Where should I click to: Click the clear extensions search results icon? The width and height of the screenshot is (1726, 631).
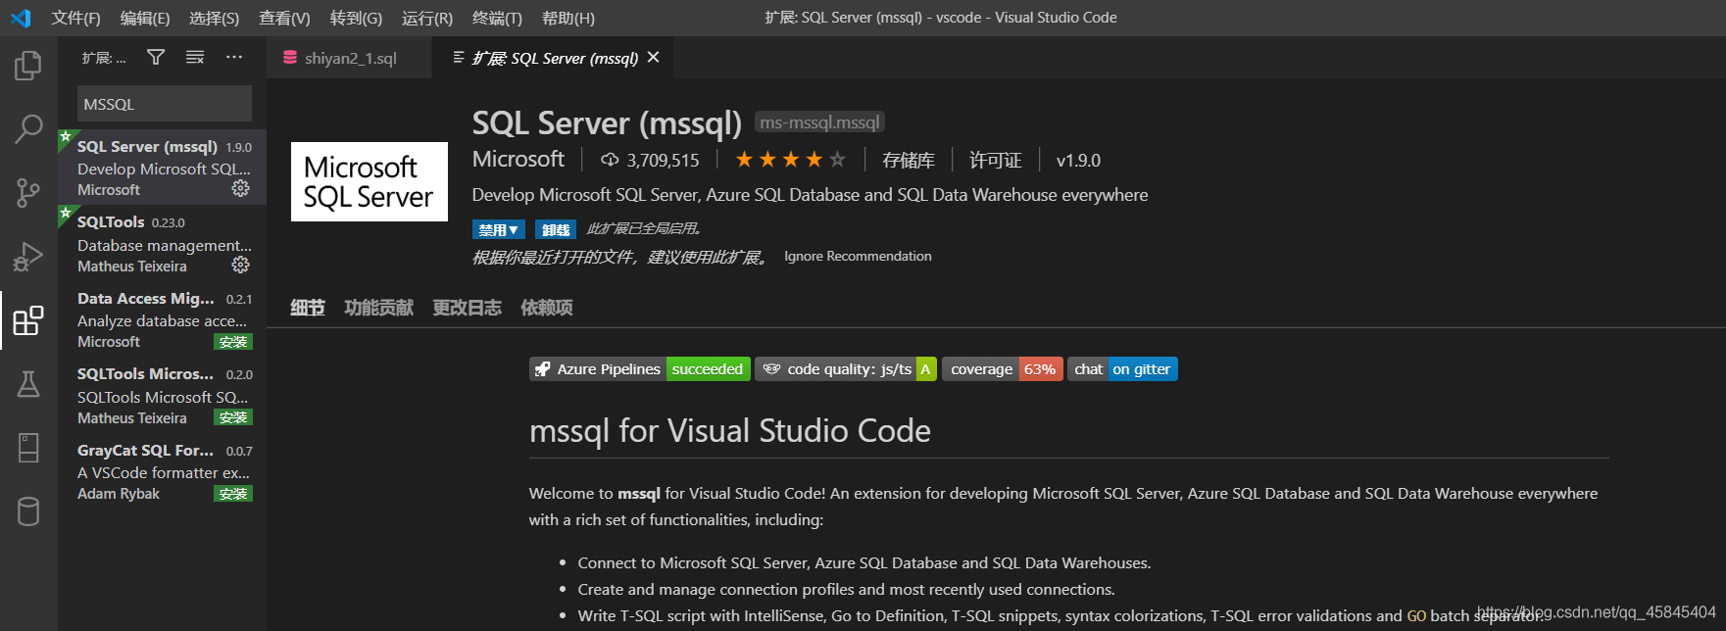pos(195,58)
